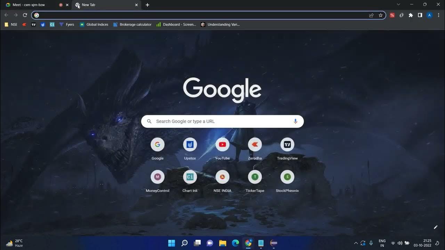Open the volume speaker icon in the tray
Viewport: 445px width, 250px height.
point(400,243)
